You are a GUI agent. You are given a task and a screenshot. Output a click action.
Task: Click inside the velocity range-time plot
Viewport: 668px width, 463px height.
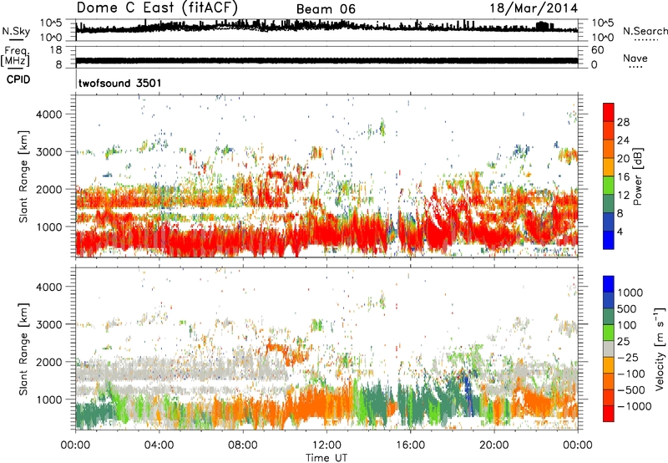tap(326, 349)
